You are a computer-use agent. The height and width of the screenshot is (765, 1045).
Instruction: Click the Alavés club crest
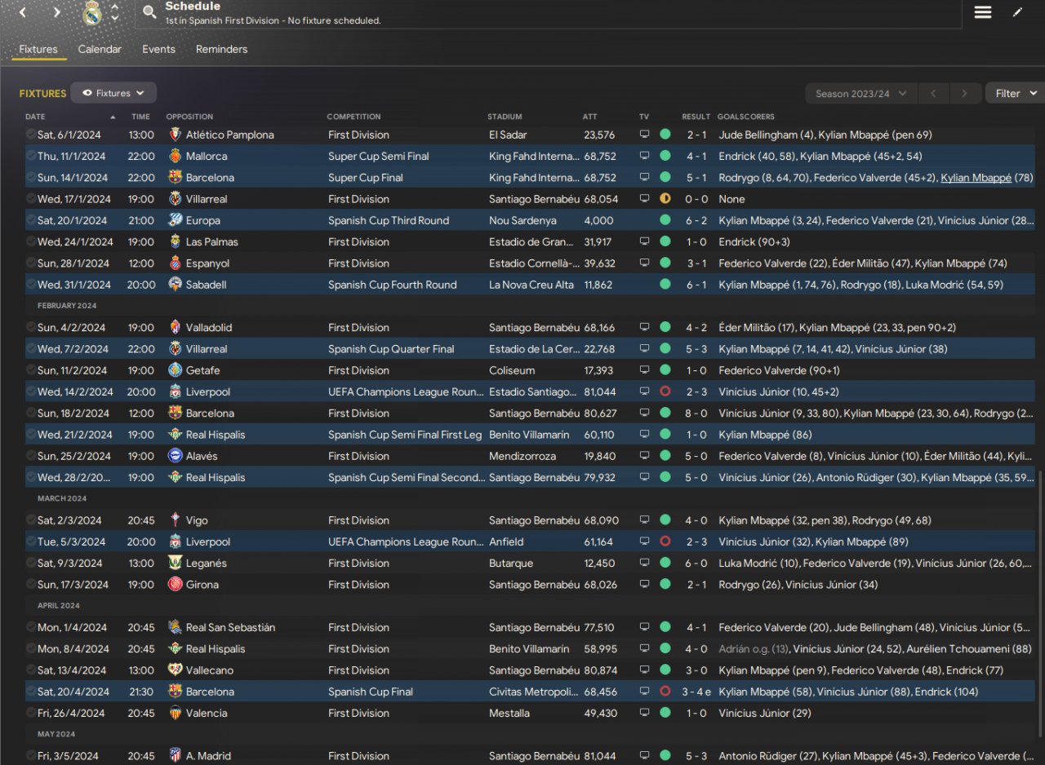[x=175, y=456]
